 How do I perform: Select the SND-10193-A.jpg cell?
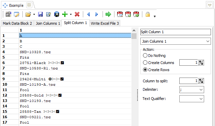(75, 84)
